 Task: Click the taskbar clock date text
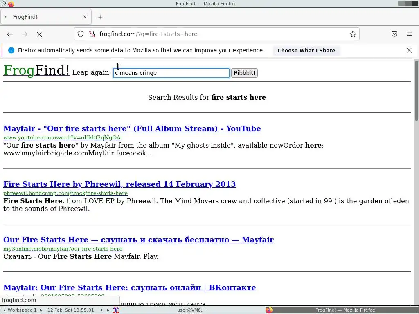70,310
